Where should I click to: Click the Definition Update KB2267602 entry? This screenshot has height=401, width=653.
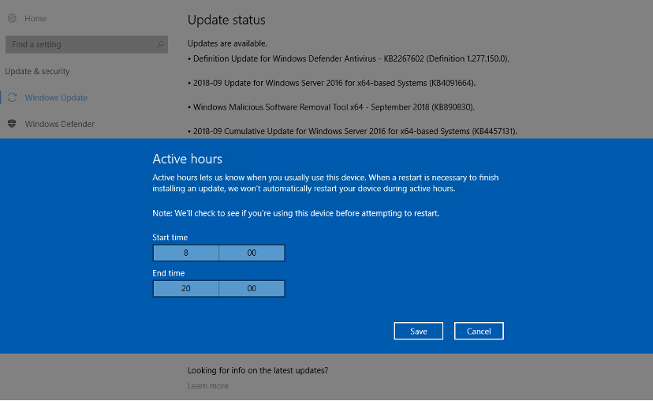(x=348, y=58)
